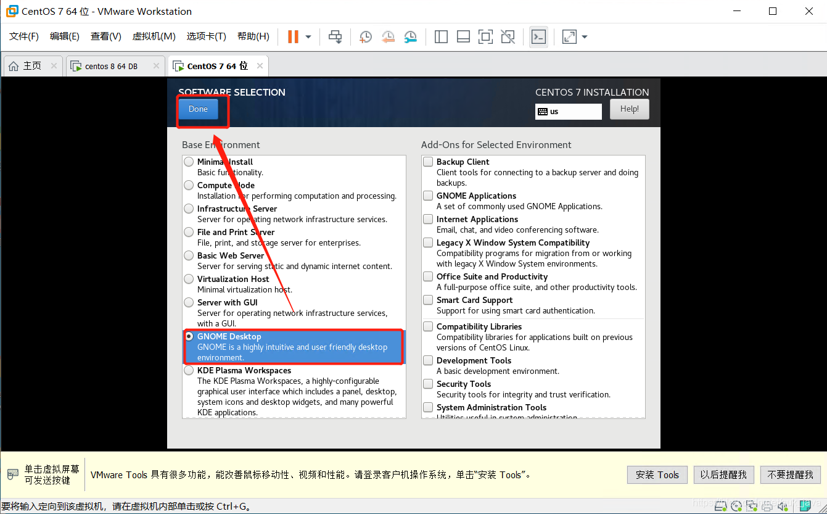This screenshot has width=827, height=514.
Task: Select Virtualization Host radio button
Action: tap(189, 279)
